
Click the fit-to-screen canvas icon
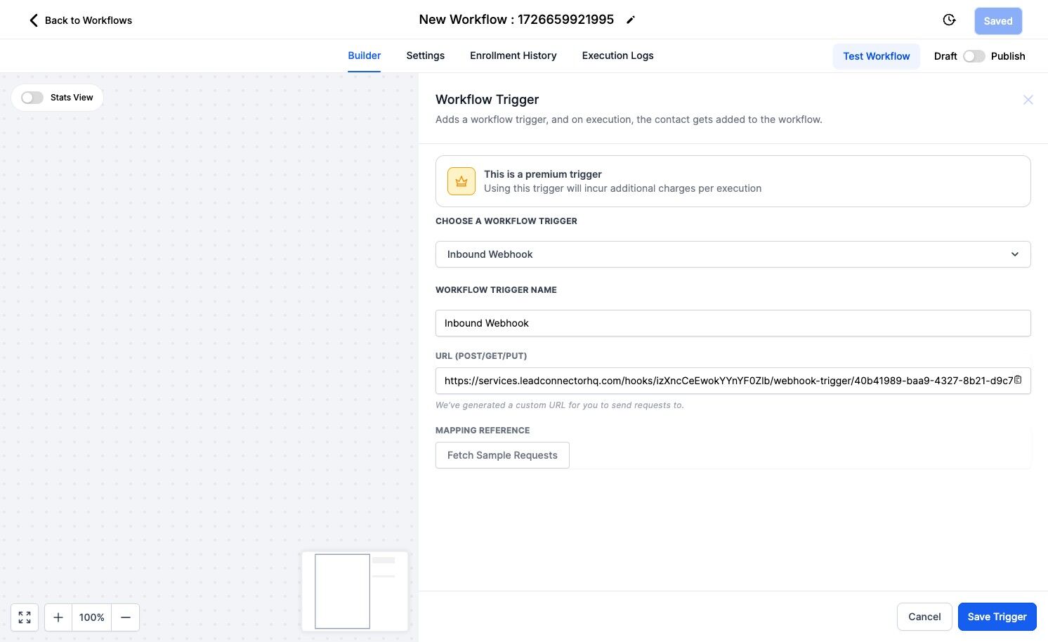tap(25, 617)
